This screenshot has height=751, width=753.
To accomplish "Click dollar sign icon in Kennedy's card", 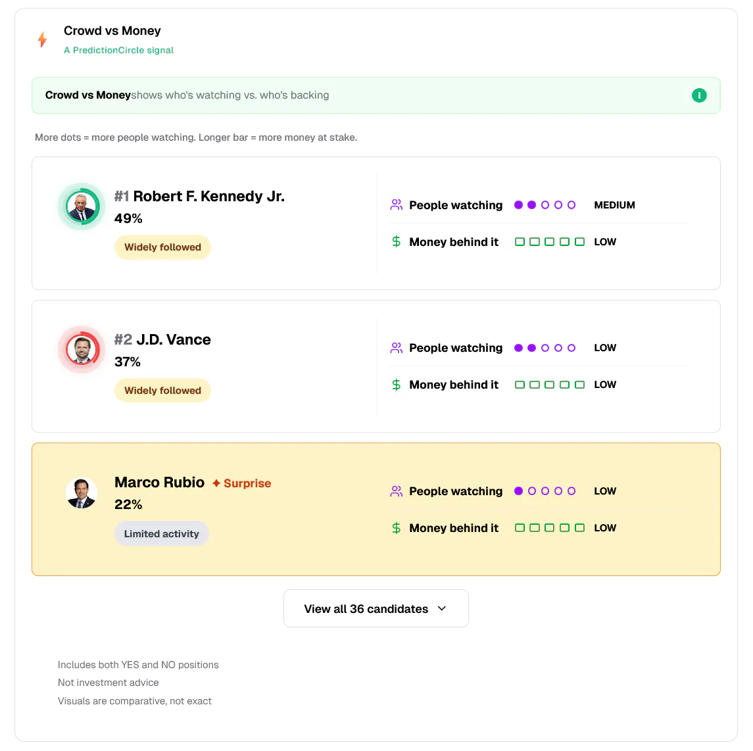I will [396, 242].
